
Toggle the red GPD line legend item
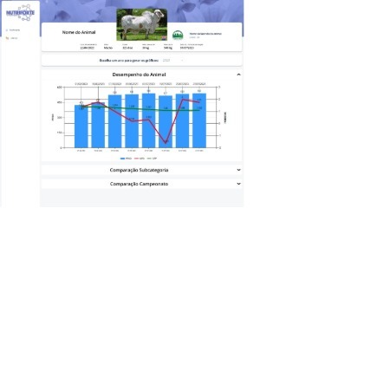140,159
